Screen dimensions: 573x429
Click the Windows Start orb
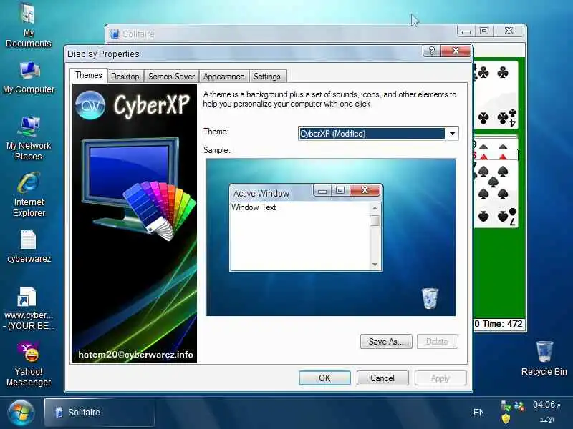21,413
